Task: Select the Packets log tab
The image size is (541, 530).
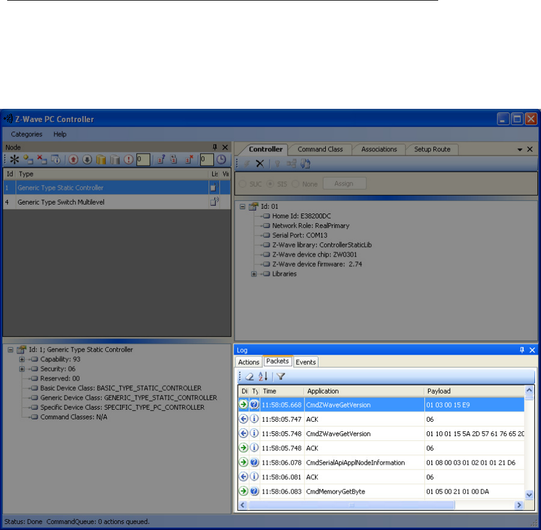Action: [x=277, y=361]
